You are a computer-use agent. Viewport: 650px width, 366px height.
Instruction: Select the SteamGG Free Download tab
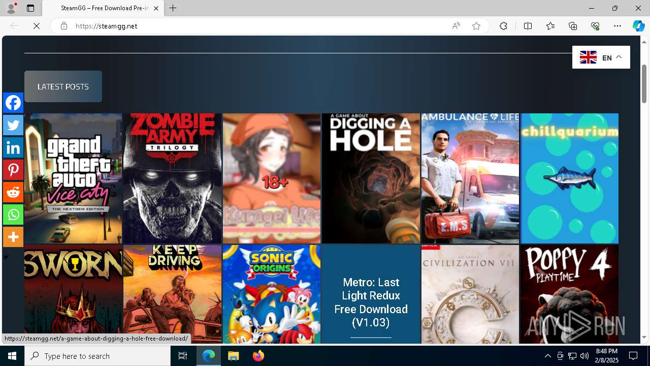tap(103, 8)
